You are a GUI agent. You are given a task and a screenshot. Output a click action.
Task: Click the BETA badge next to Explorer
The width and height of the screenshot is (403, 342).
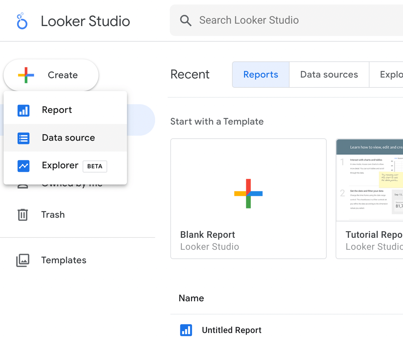[95, 166]
